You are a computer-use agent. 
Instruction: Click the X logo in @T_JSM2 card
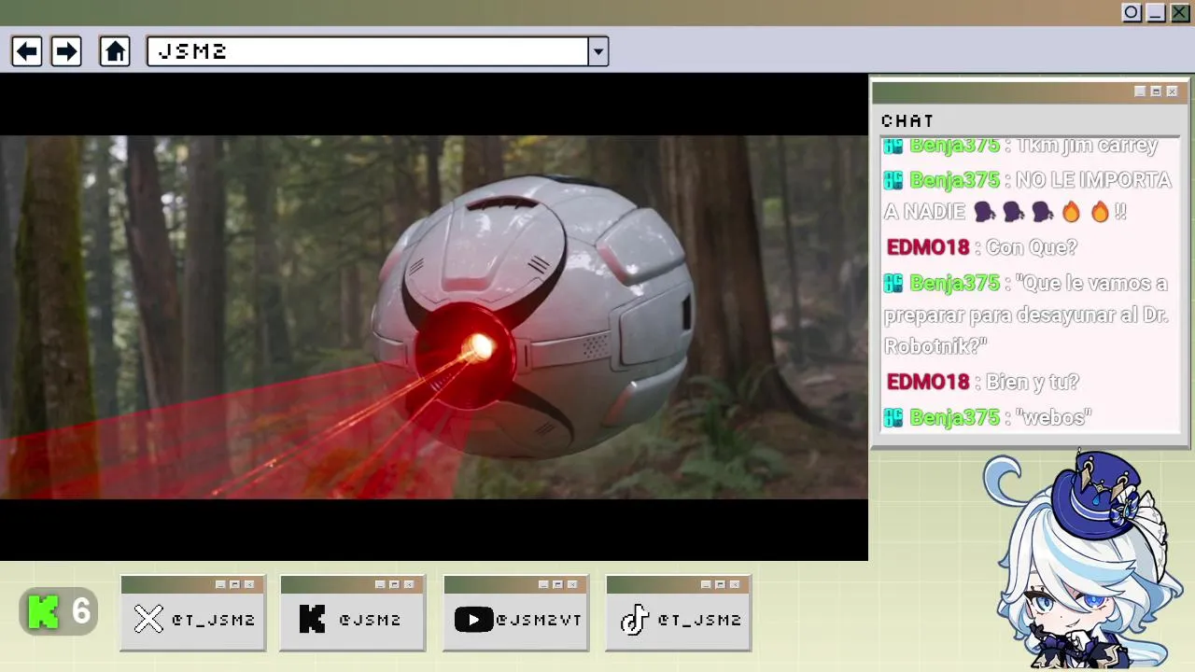148,620
